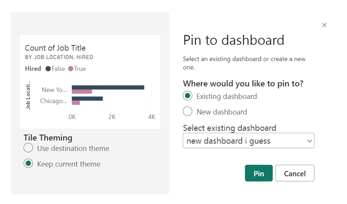Click the Hired legend label
347x204 pixels.
[x=33, y=69]
